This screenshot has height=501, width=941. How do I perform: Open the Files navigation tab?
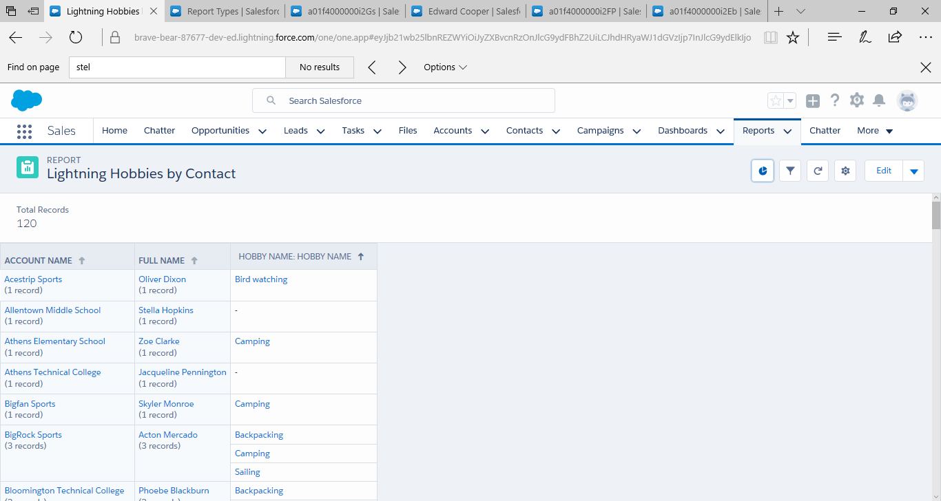point(408,131)
